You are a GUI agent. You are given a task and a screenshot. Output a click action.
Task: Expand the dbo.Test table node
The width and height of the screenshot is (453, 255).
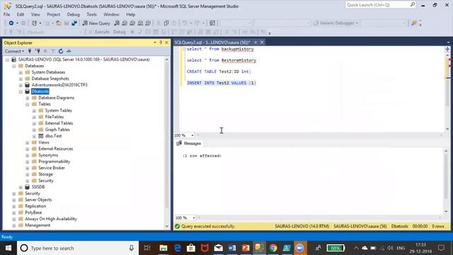click(34, 136)
